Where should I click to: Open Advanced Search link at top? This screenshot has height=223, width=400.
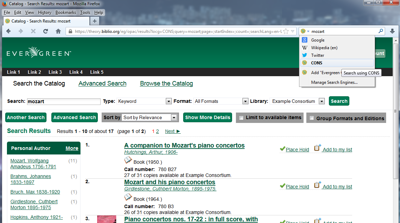point(102,83)
